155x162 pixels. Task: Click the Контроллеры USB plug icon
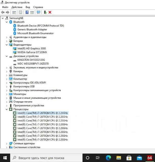coord(11,87)
